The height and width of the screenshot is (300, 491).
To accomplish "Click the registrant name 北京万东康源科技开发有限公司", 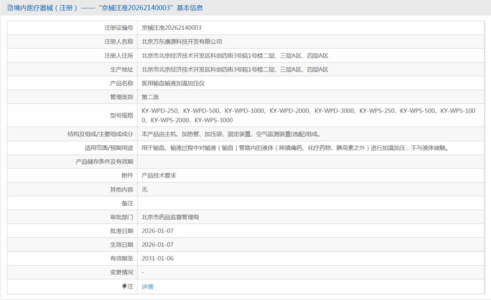I will [x=182, y=42].
